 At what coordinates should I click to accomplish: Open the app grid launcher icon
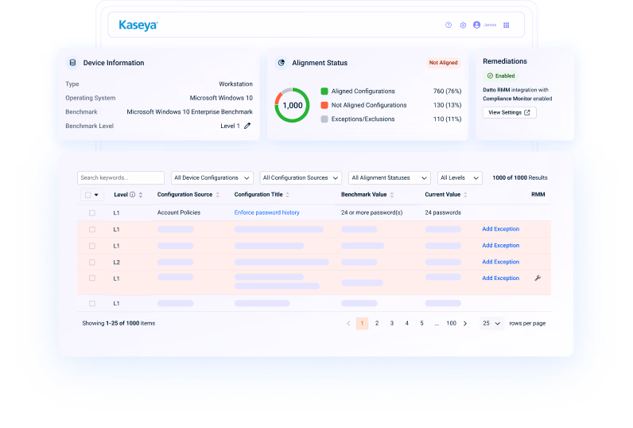pyautogui.click(x=507, y=25)
